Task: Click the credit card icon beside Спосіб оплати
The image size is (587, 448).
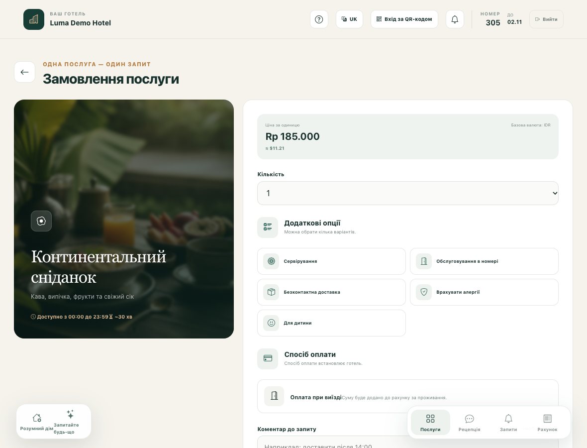Action: (x=268, y=359)
